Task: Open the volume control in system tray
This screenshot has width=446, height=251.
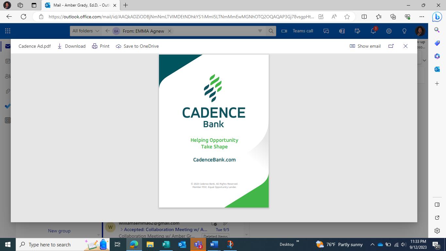Action: 404,244
